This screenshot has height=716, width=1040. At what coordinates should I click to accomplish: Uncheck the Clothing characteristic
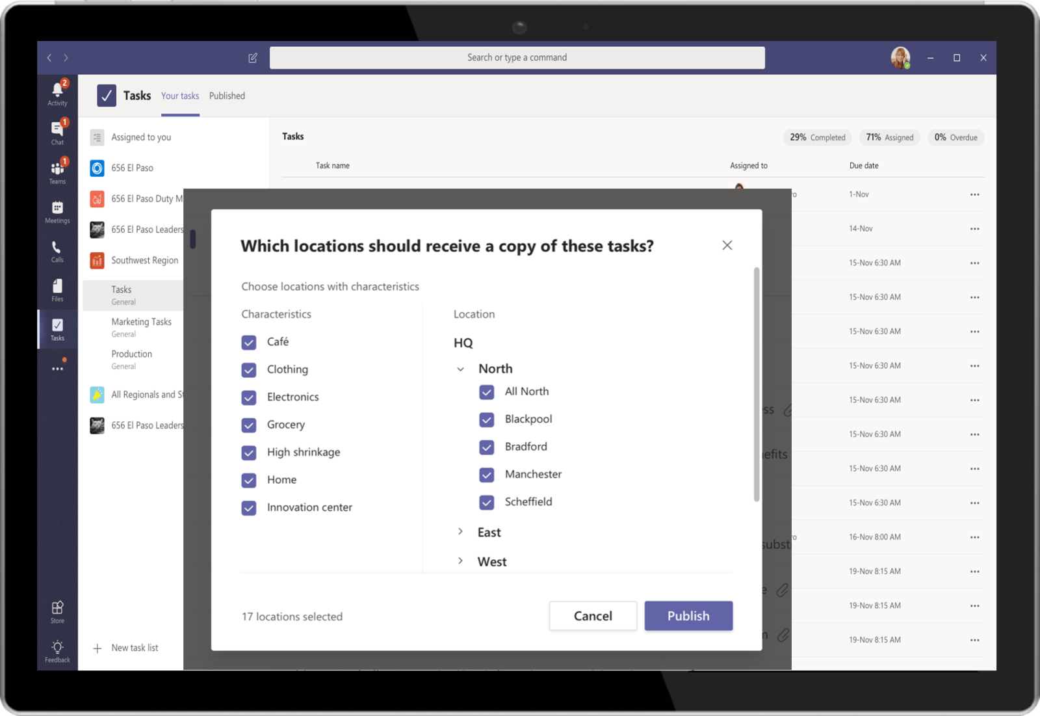coord(249,369)
